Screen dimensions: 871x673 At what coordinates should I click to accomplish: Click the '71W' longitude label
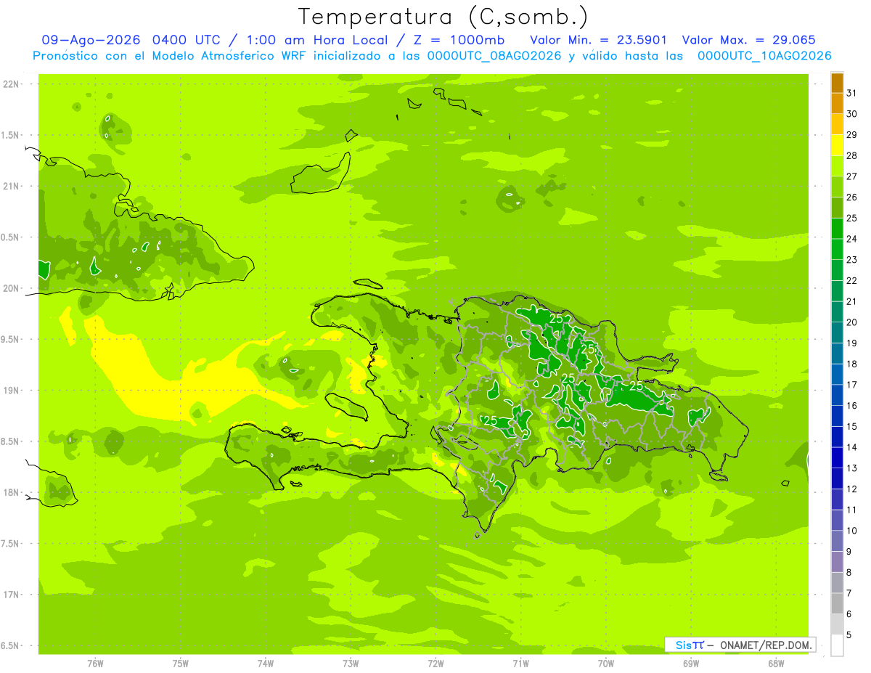click(521, 663)
